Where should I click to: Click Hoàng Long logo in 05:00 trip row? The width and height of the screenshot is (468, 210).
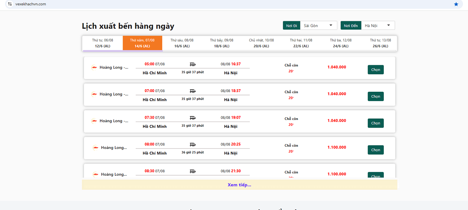tap(94, 67)
